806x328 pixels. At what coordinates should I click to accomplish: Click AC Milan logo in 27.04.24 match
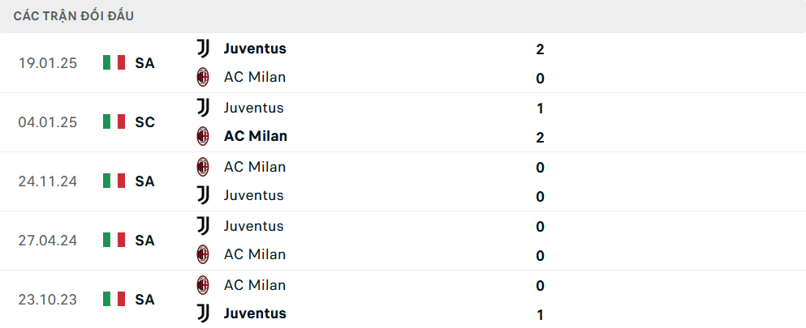(203, 254)
